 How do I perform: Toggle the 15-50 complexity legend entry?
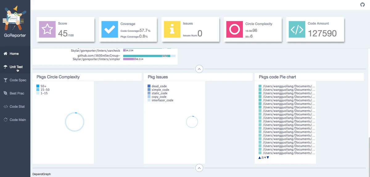tap(43, 90)
